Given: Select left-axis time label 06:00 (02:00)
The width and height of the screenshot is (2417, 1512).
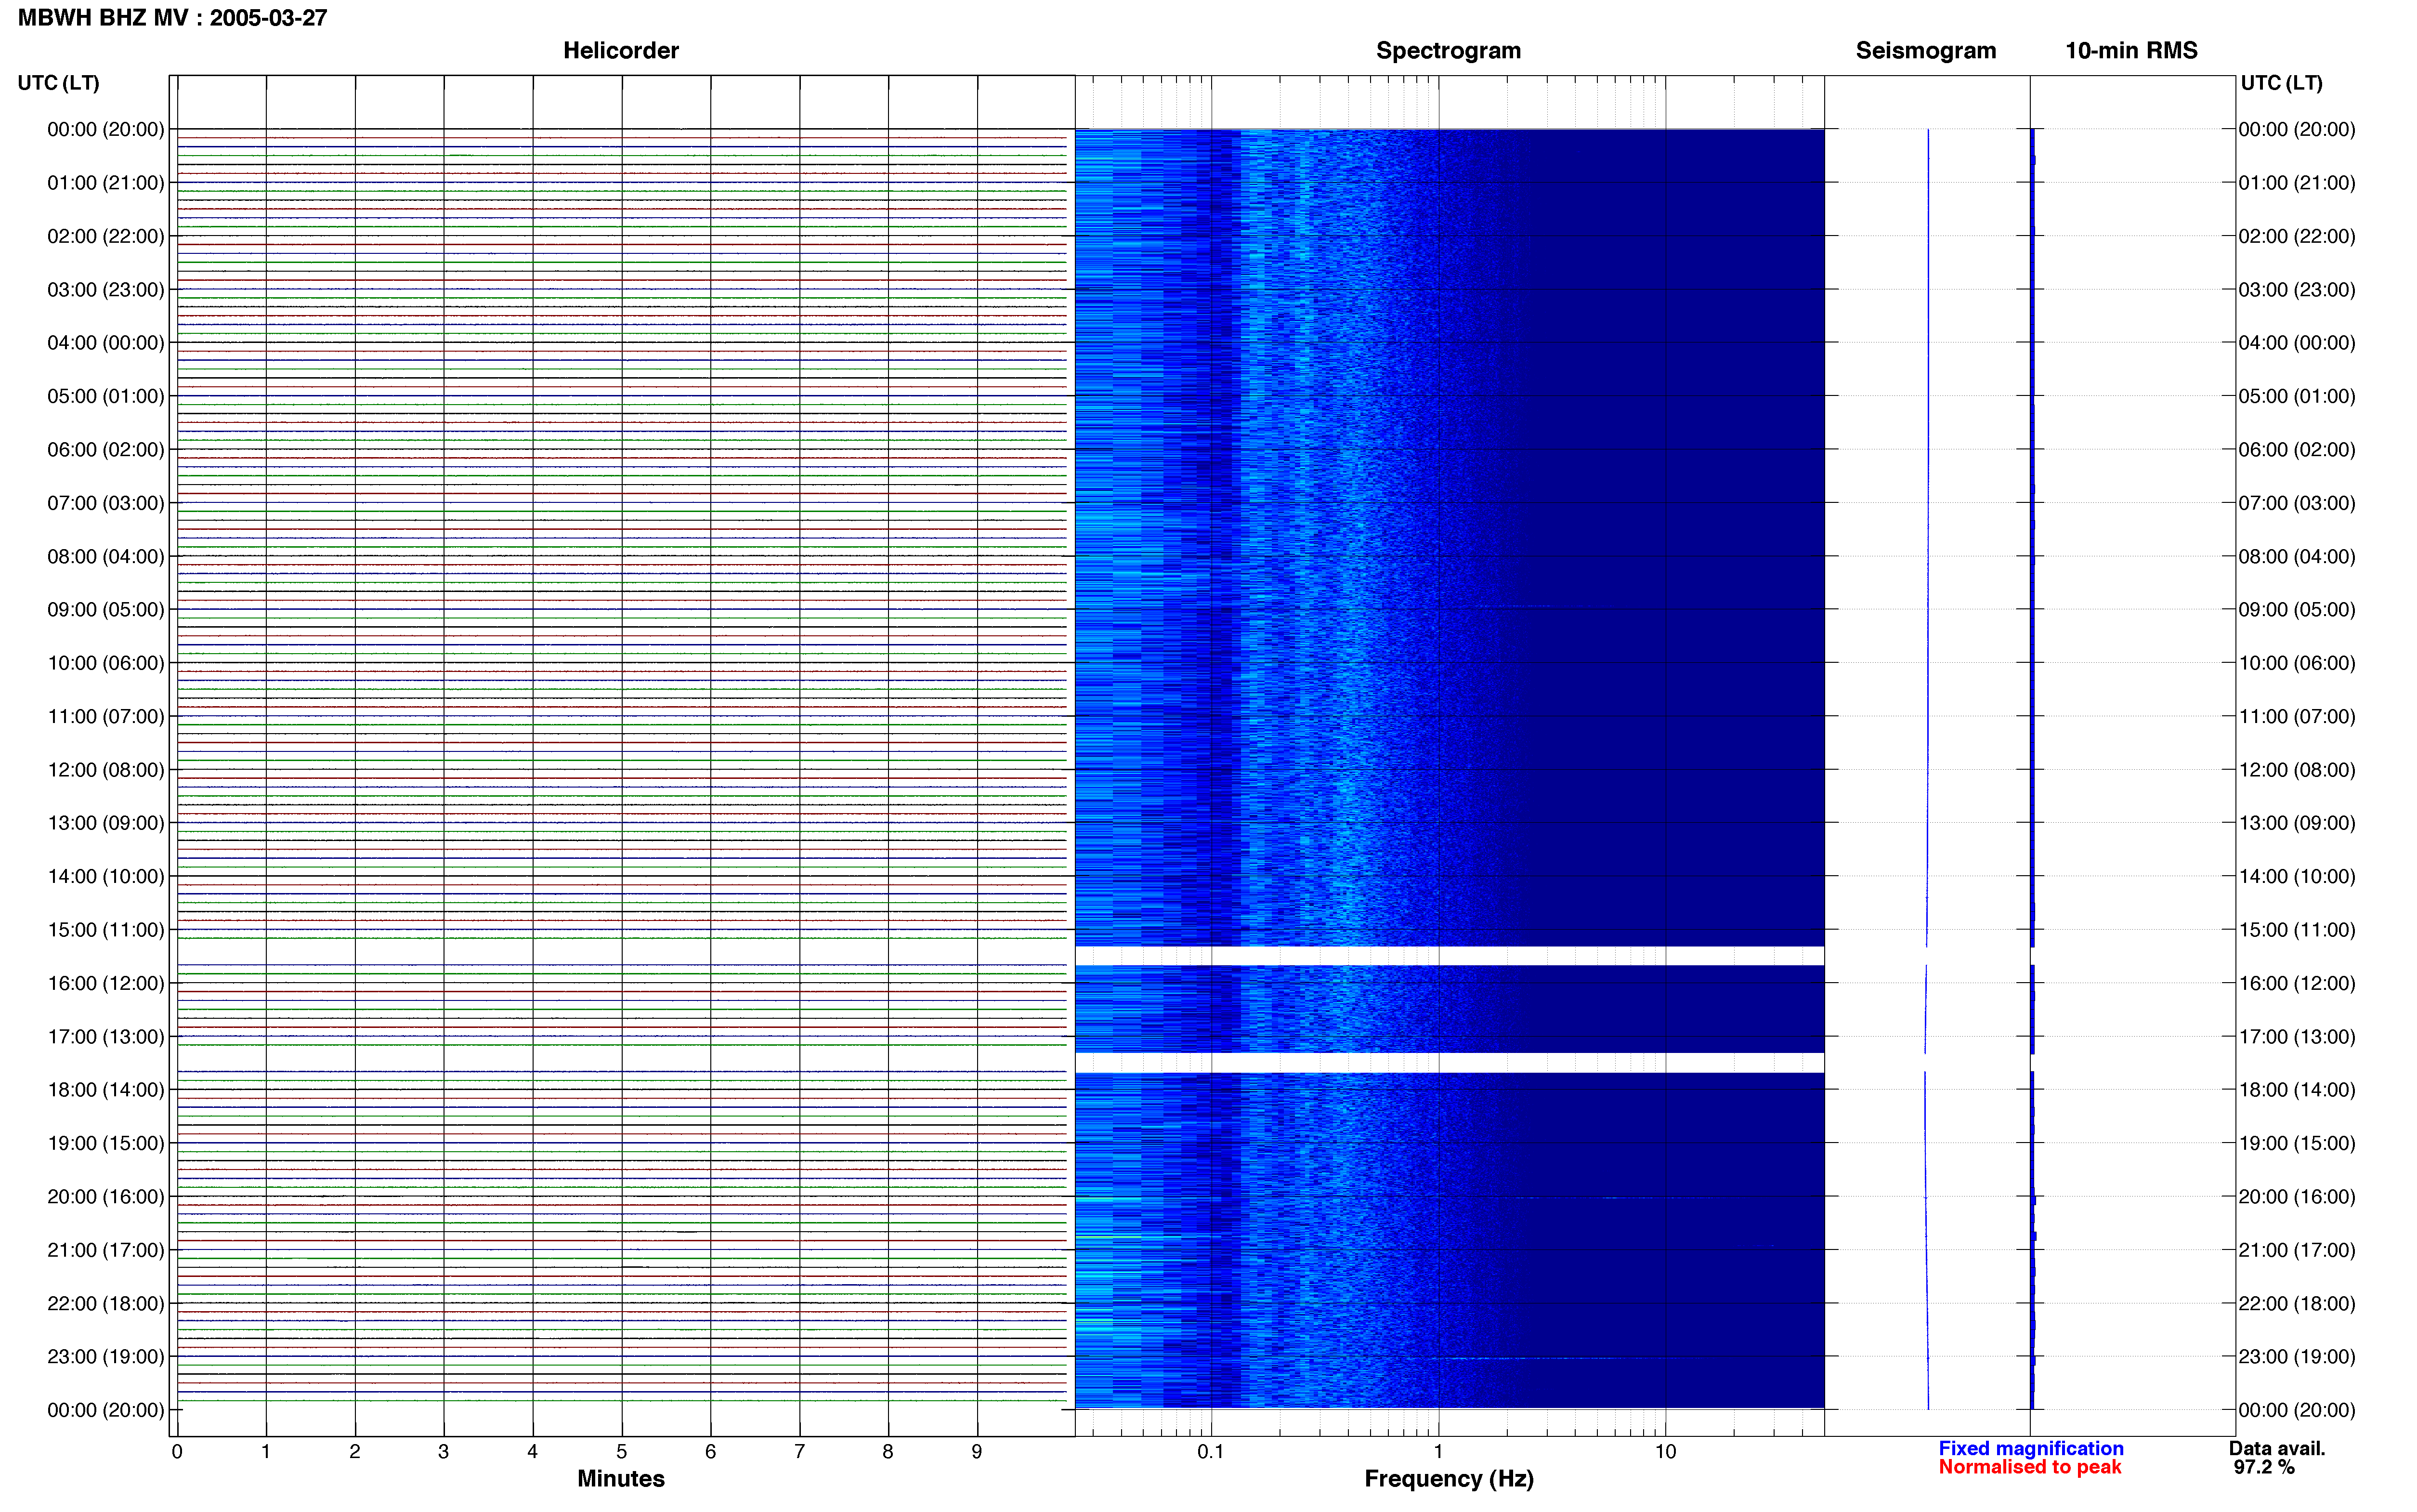Looking at the screenshot, I should [x=106, y=450].
